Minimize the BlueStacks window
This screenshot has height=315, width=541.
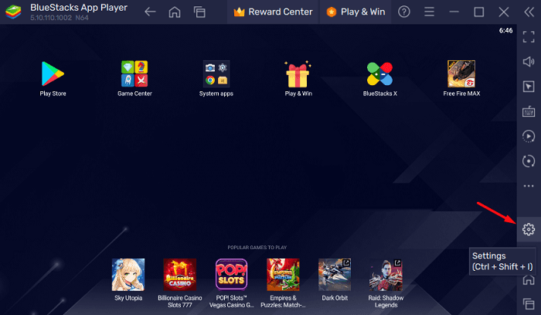tap(454, 12)
